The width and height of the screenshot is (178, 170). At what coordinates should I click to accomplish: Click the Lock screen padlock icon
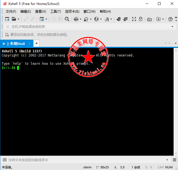141,19
